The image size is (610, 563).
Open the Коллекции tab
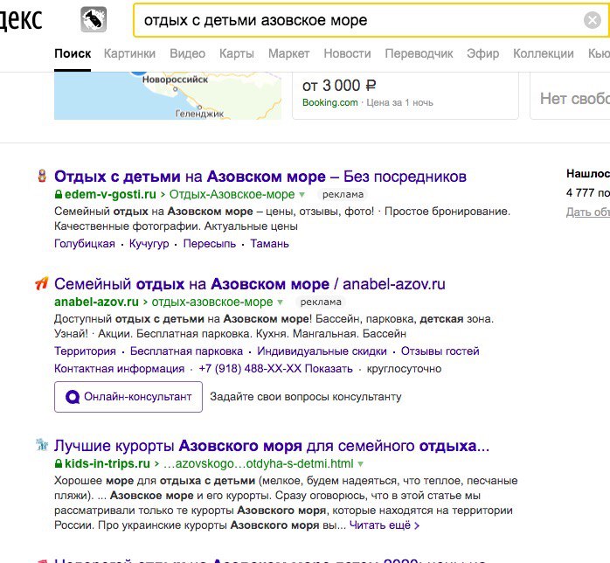point(543,53)
